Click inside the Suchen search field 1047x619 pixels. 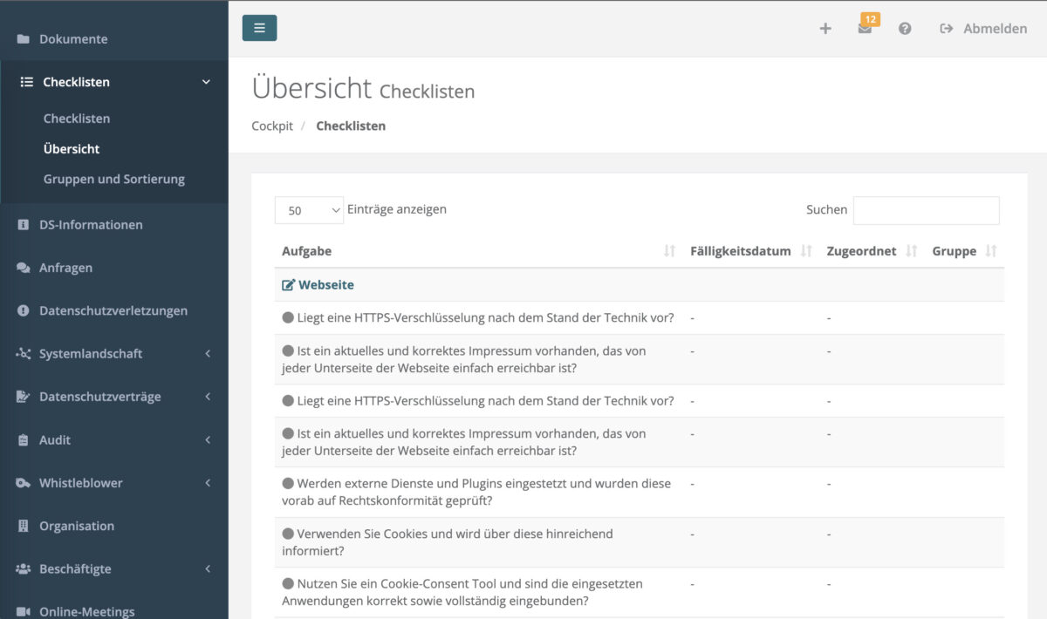coord(926,210)
